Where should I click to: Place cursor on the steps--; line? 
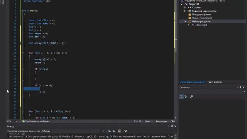[40, 63]
